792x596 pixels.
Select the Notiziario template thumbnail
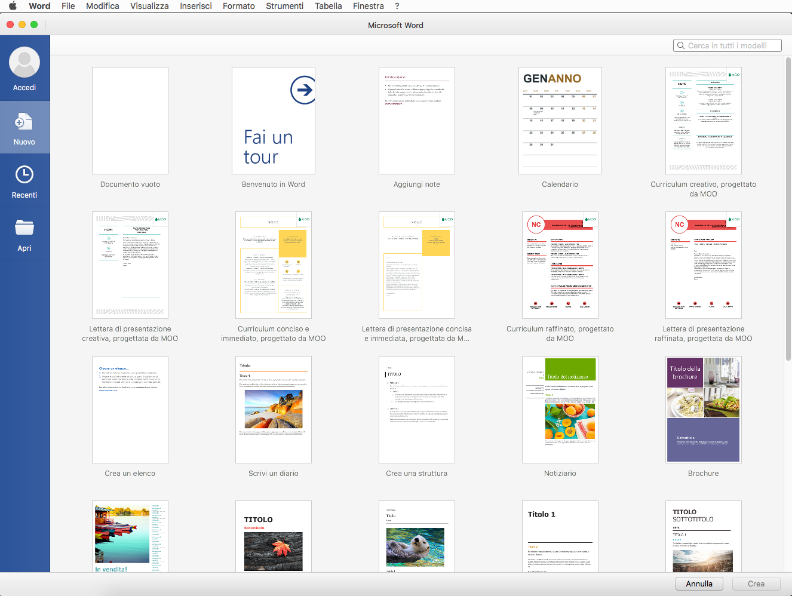coord(560,410)
